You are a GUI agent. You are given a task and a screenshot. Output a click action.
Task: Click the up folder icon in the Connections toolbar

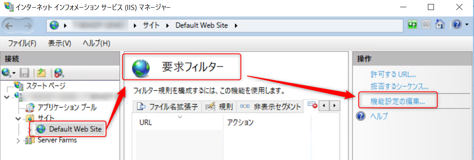(41, 73)
